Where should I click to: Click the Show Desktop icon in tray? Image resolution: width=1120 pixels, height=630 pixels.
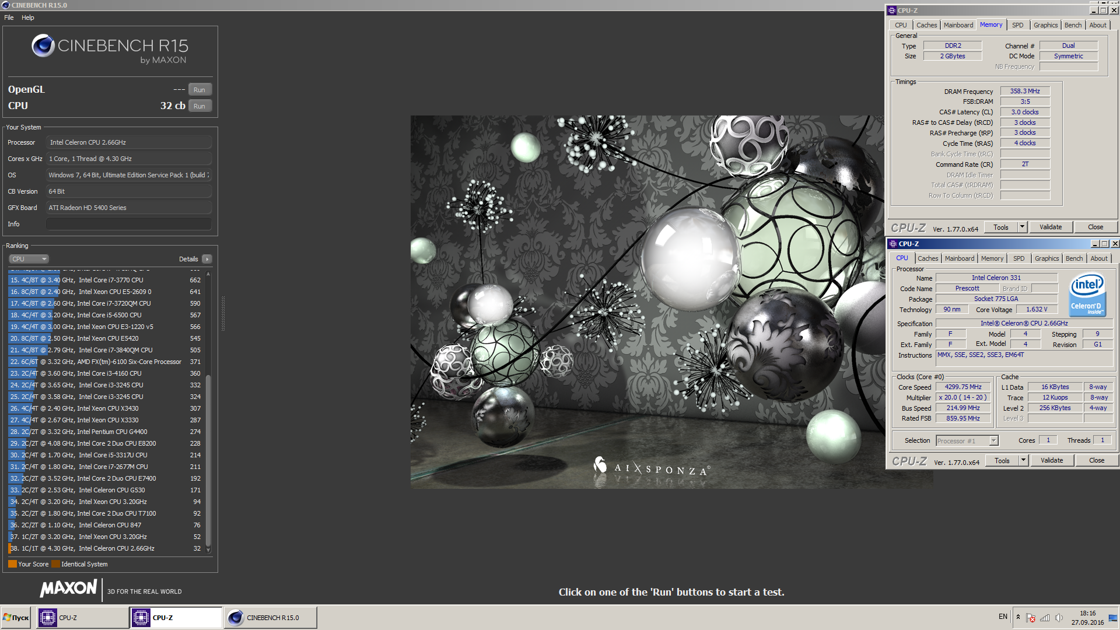tap(1113, 618)
